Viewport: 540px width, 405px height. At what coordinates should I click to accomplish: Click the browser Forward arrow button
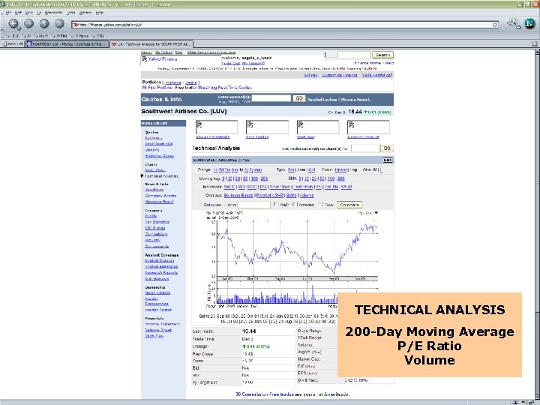(29, 23)
